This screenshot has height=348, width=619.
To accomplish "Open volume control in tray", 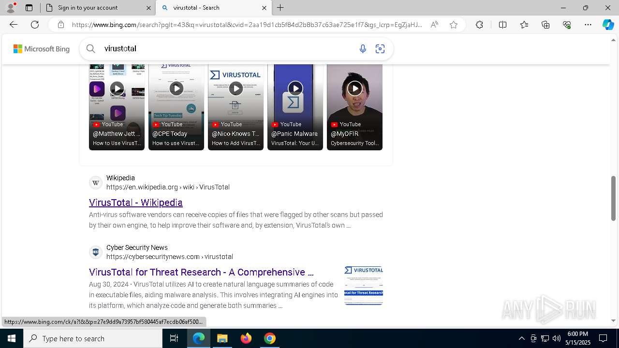I will 557,338.
